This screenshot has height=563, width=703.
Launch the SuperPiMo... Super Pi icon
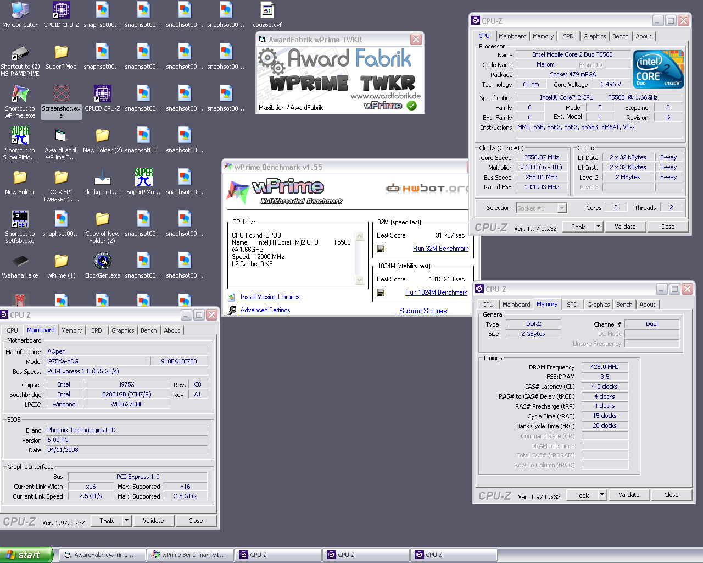click(143, 183)
